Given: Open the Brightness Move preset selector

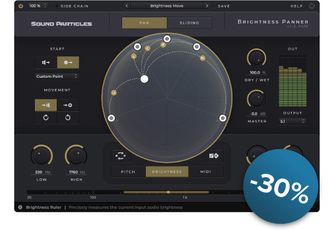Looking at the screenshot, I should tap(167, 6).
